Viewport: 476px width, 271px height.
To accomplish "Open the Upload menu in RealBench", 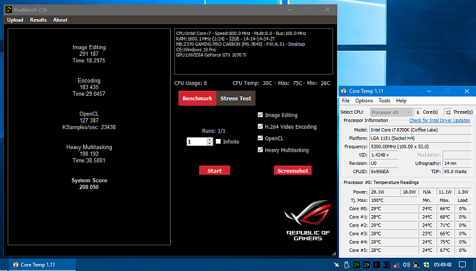I will [15, 20].
